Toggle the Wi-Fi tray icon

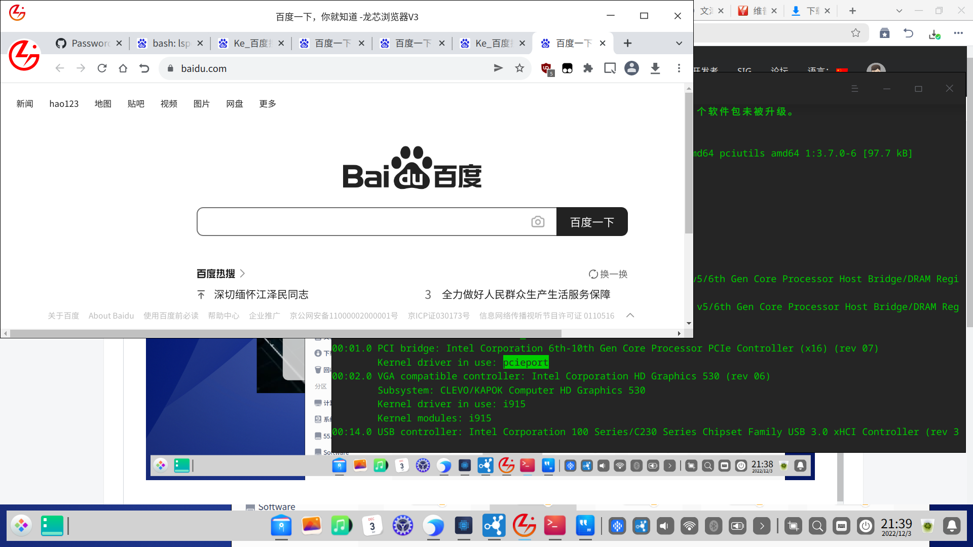coord(689,526)
